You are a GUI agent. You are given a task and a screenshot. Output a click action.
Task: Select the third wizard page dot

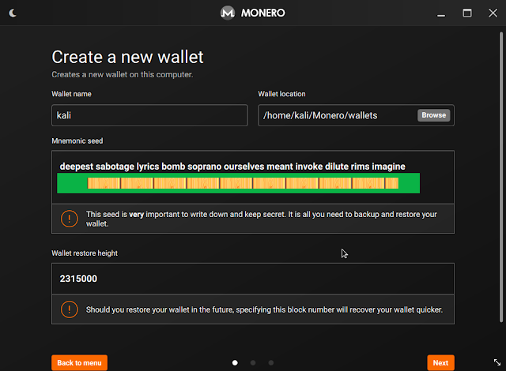[271, 363]
